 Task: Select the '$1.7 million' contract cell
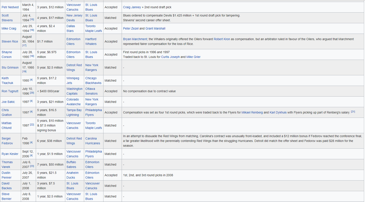click(x=50, y=41)
